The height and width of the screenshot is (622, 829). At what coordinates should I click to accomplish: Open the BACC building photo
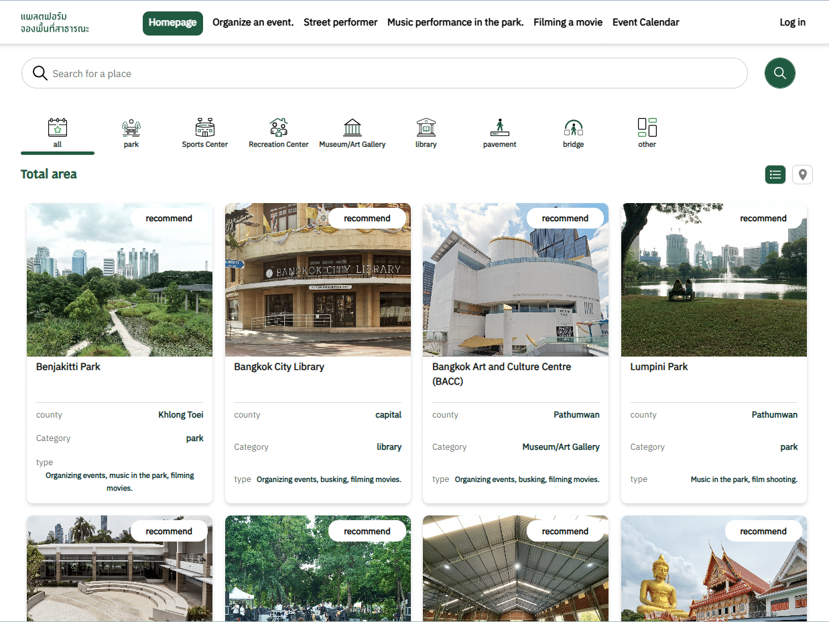pyautogui.click(x=516, y=279)
